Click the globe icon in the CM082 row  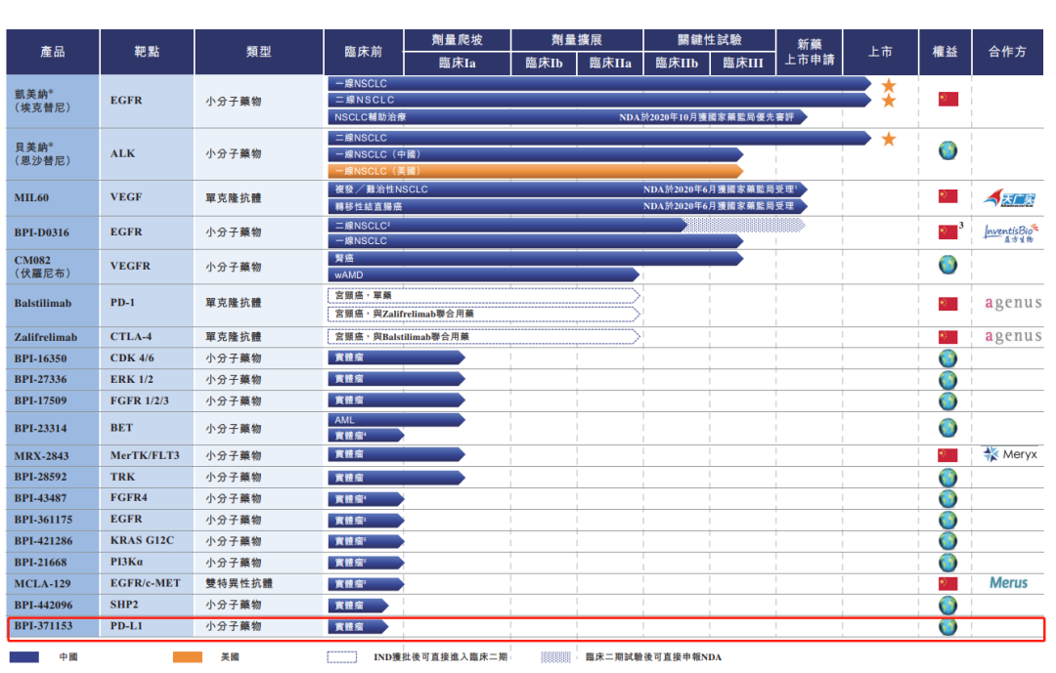(x=948, y=265)
